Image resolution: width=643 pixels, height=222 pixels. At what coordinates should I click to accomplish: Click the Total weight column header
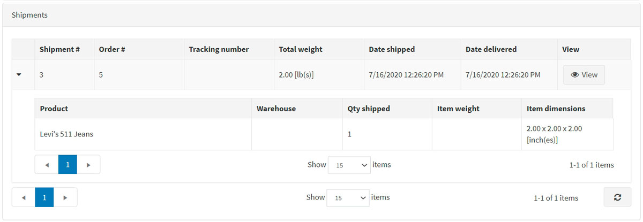[x=301, y=49]
